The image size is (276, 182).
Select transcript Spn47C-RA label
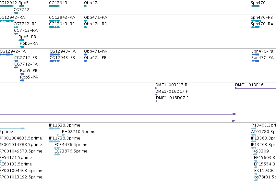coord(262,24)
